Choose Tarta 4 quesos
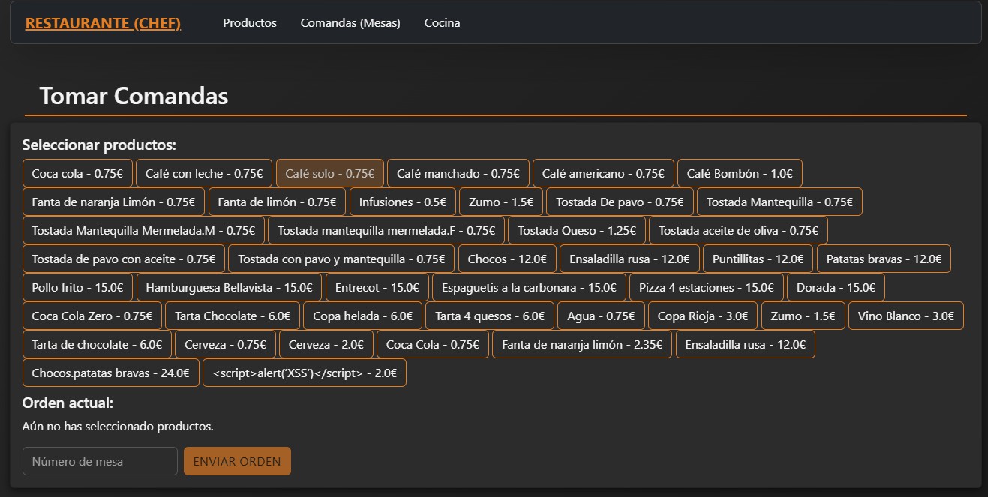The height and width of the screenshot is (497, 988). coord(490,316)
